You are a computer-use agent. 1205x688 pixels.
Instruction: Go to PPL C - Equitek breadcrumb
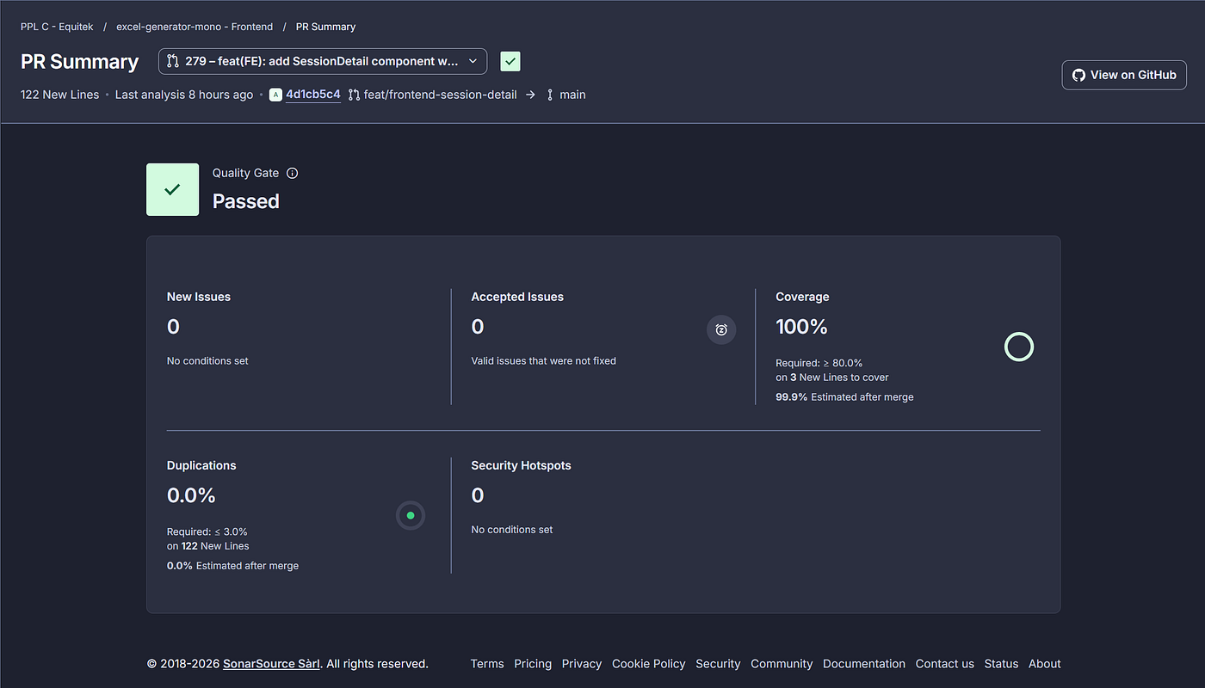click(x=57, y=27)
